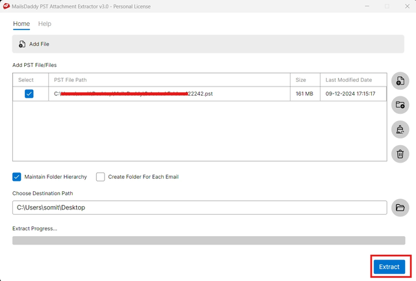Click the trash delete icon button

pyautogui.click(x=400, y=154)
